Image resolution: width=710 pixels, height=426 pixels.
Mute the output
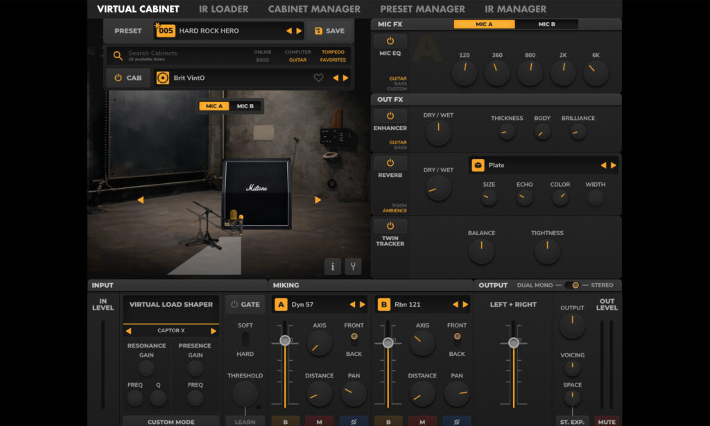[607, 421]
